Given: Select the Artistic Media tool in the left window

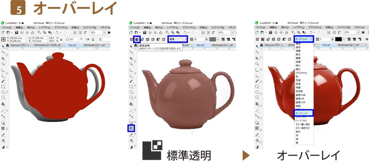Looking at the screenshot, I should 3,81.
